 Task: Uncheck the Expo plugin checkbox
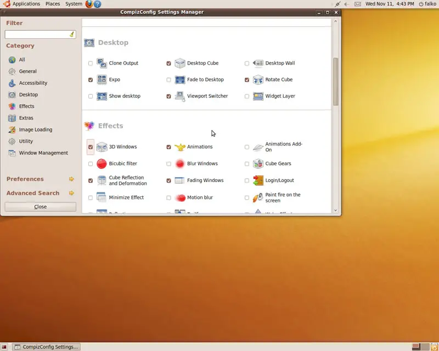coord(91,80)
